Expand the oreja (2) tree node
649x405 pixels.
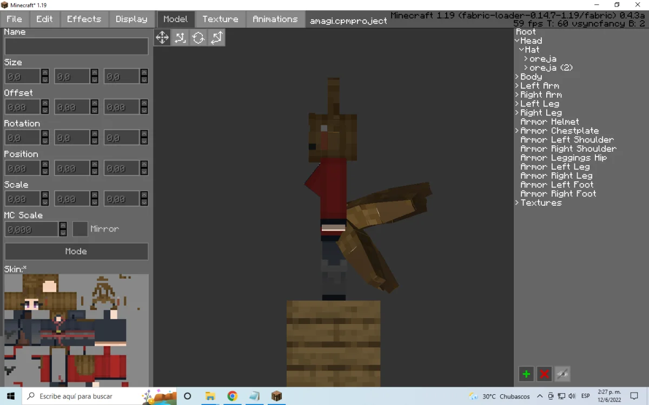coord(526,67)
